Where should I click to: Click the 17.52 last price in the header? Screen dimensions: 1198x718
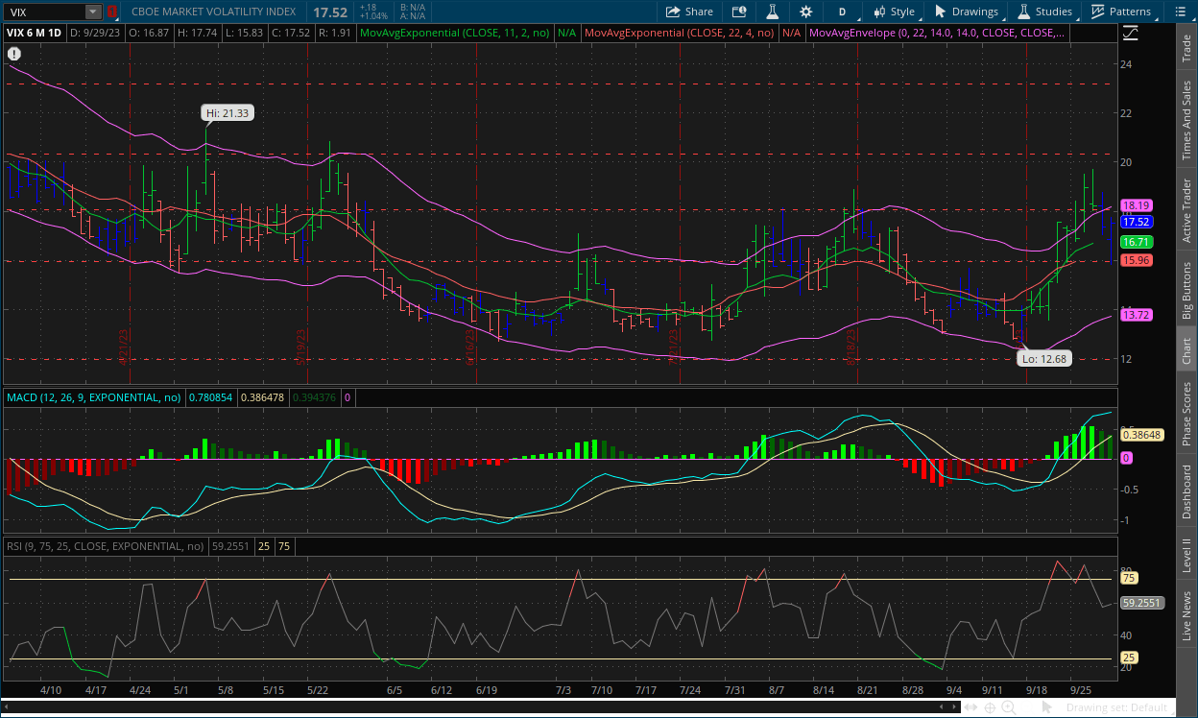pos(329,12)
